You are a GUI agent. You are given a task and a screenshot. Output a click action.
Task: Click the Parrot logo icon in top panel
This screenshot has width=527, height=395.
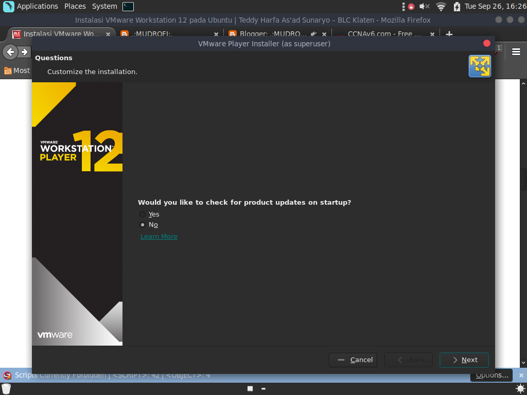point(8,6)
